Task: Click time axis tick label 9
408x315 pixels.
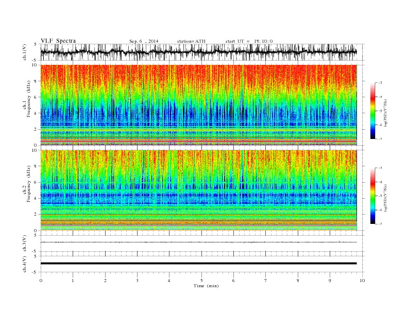Action: [x=330, y=281]
